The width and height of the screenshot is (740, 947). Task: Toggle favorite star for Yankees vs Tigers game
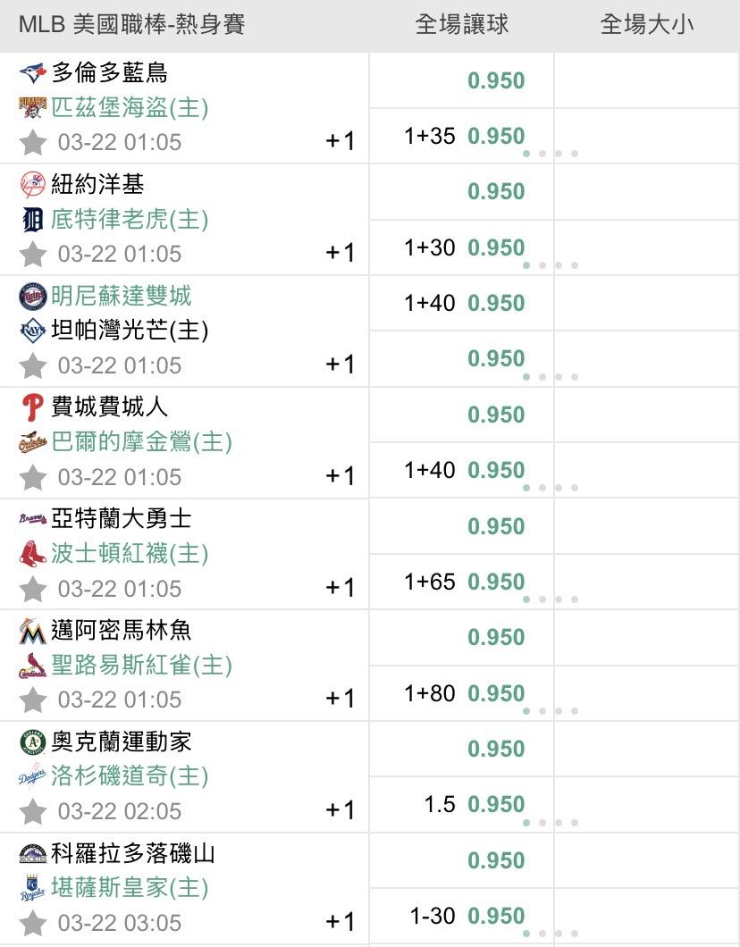(x=33, y=254)
